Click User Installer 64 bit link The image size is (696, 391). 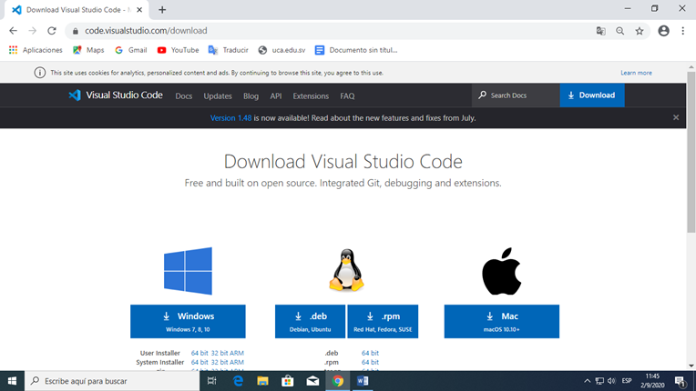pos(200,353)
